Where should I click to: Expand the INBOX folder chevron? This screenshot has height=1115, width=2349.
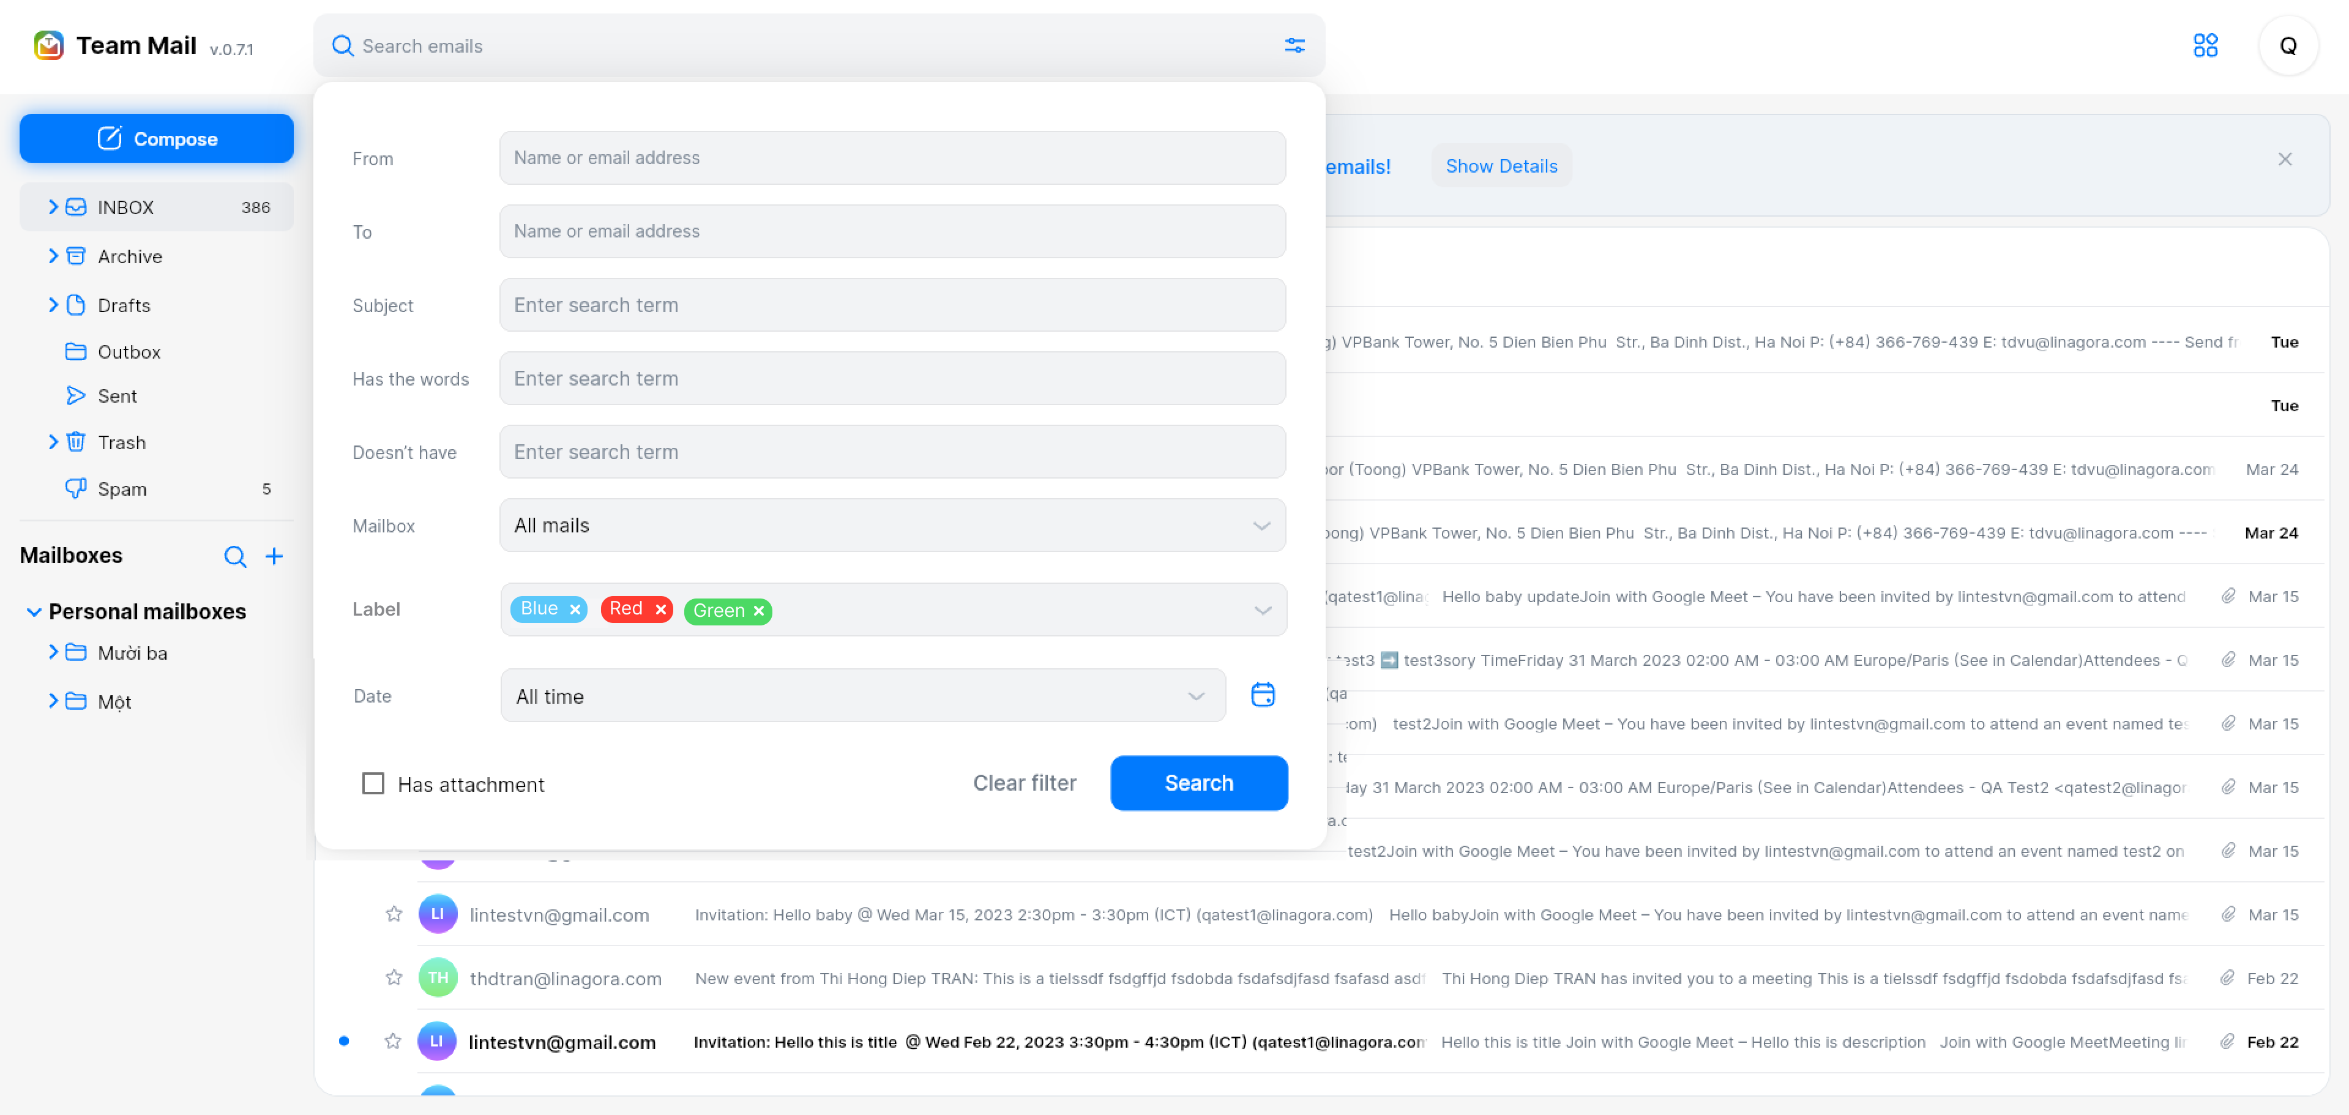pos(53,207)
